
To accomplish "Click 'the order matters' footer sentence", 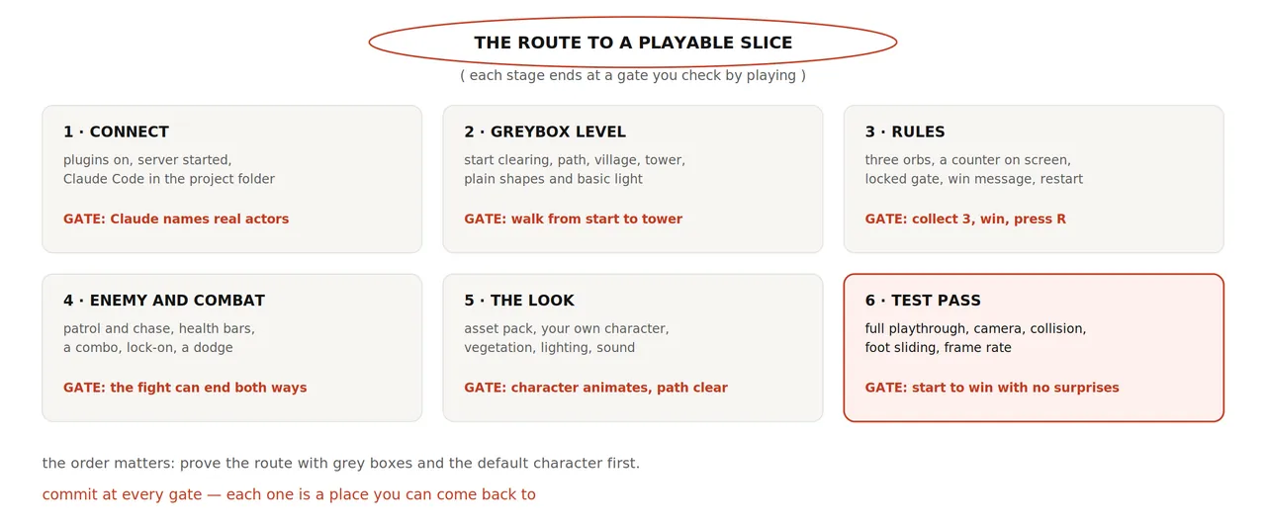I will (341, 463).
